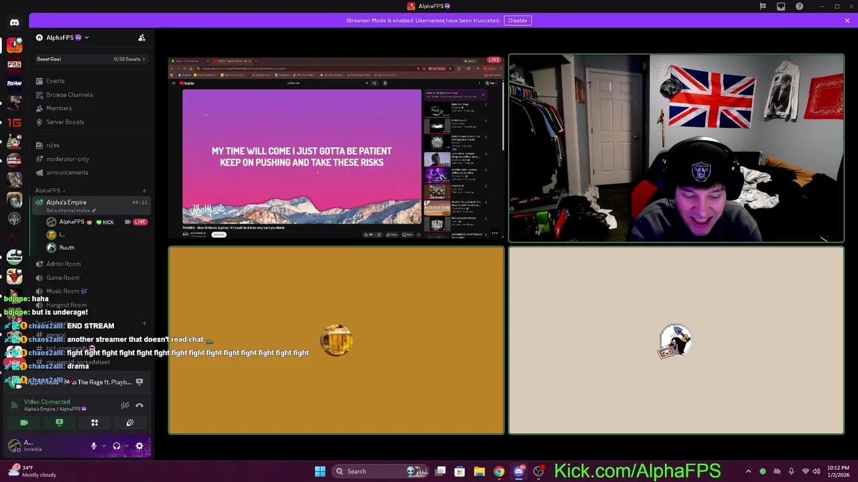Open more options dots on the stream tile
The height and width of the screenshot is (482, 858).
(495, 234)
